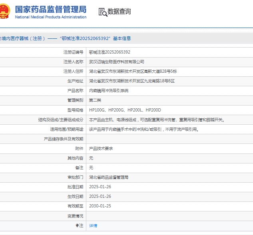The width and height of the screenshot is (253, 235).
Task: Click registrant address ending 高新大道828号5栋
Action: tap(133, 71)
